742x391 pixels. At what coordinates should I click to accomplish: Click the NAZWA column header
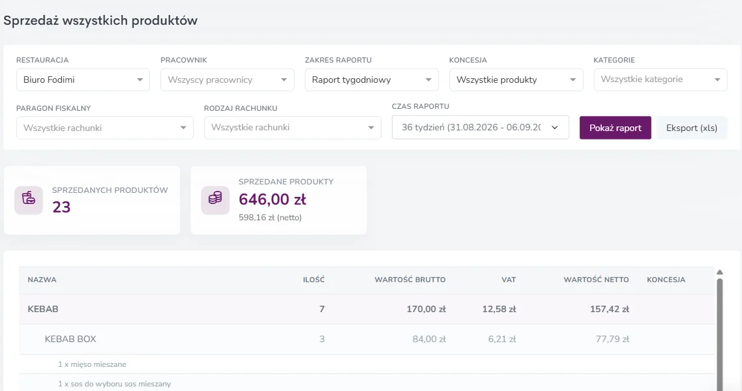click(42, 280)
